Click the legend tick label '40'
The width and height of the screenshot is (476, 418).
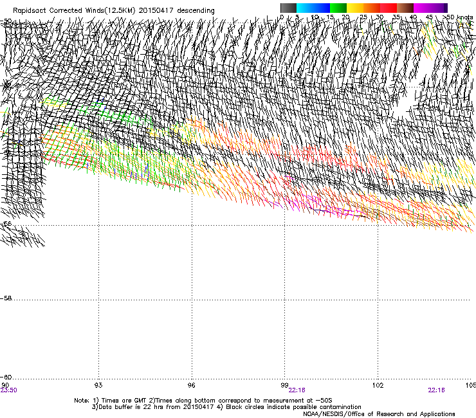pyautogui.click(x=413, y=17)
